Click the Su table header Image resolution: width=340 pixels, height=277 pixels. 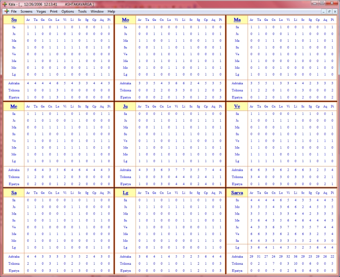click(14, 20)
